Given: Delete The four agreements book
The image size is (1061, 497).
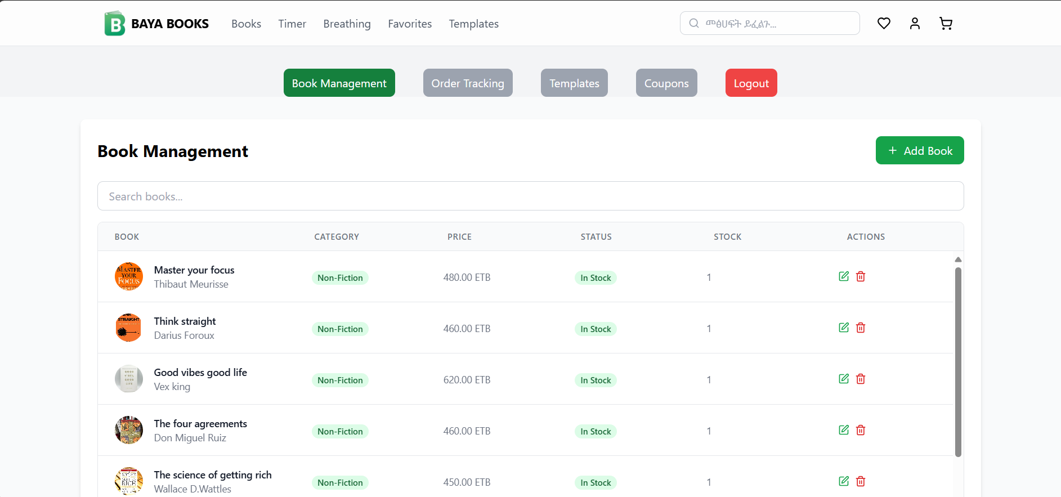Looking at the screenshot, I should (x=861, y=430).
